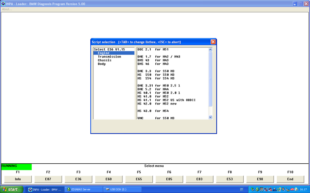The image size is (310, 193).
Task: Click the F6 E85 button
Action: 169,179
